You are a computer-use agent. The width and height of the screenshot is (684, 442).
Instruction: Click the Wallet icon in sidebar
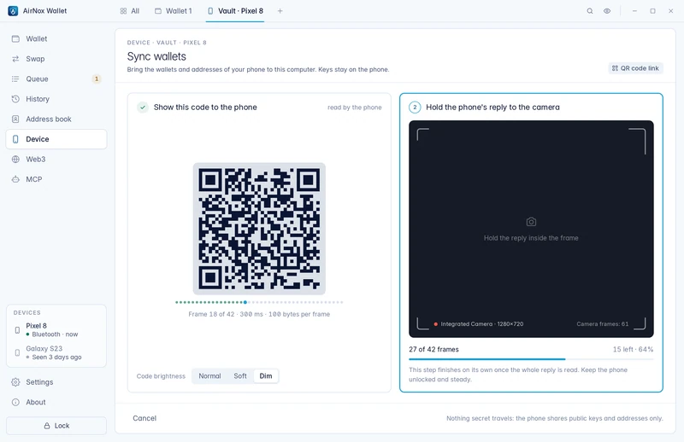15,38
